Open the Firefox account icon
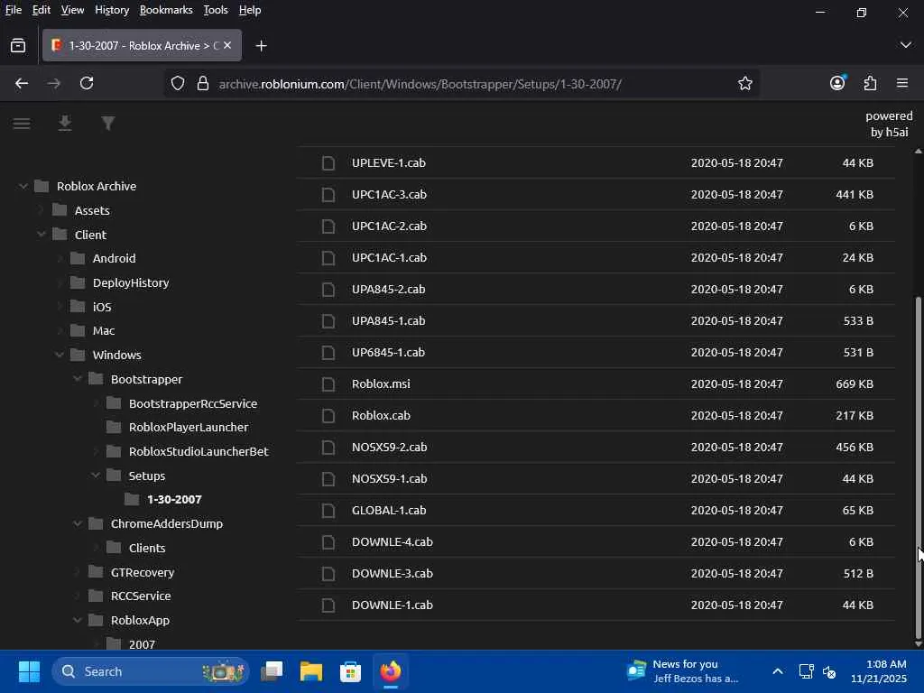 (x=837, y=83)
